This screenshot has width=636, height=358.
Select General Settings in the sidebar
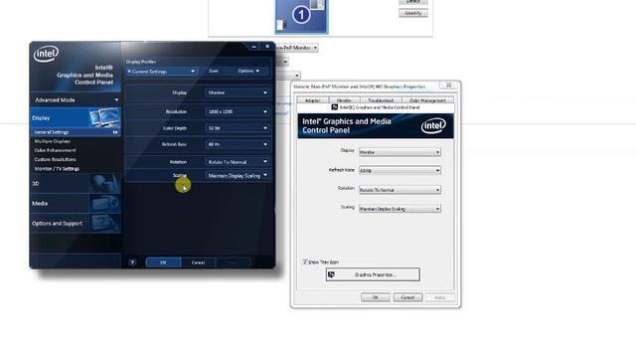pos(76,132)
